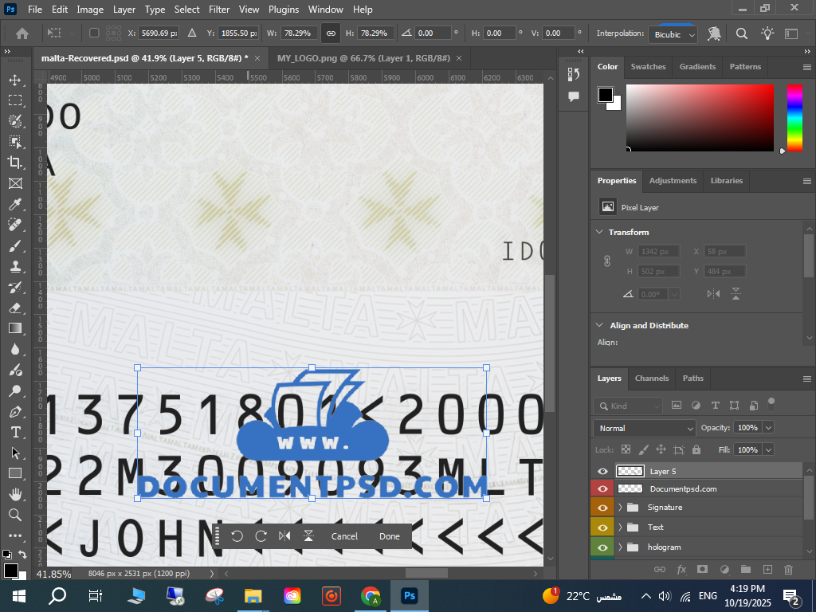816x612 pixels.
Task: Switch to the Channels tab
Action: pos(651,378)
